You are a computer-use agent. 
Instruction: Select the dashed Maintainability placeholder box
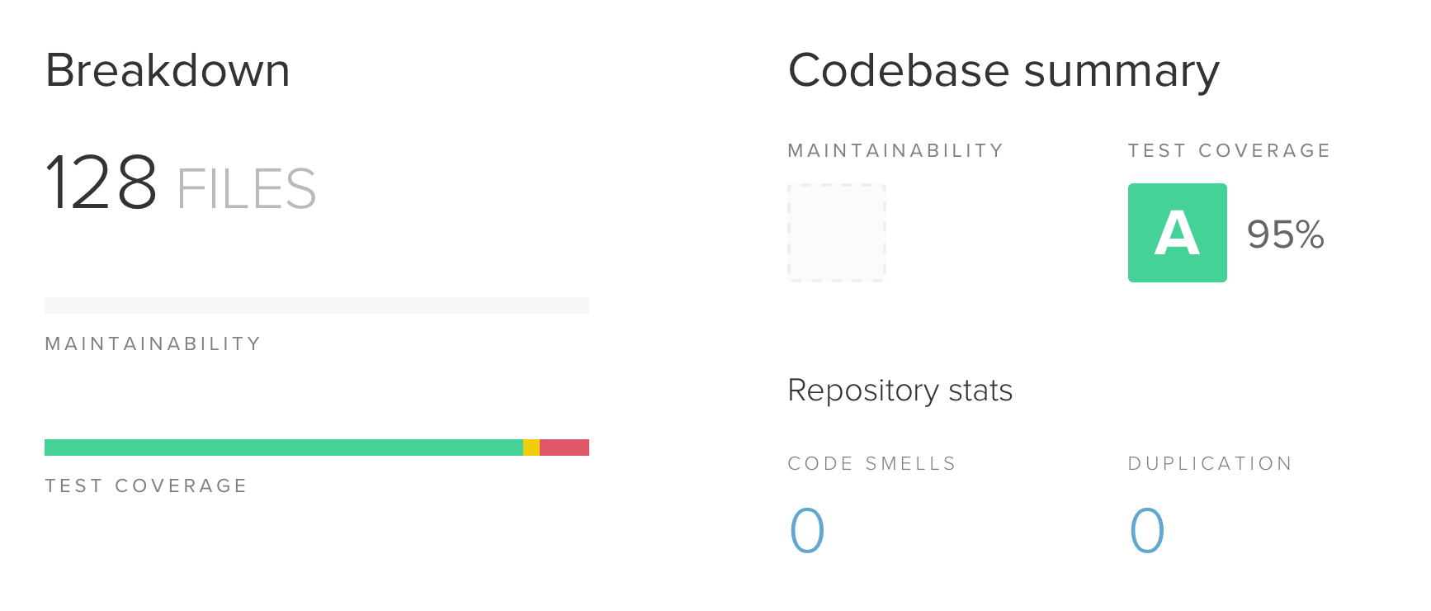tap(837, 233)
